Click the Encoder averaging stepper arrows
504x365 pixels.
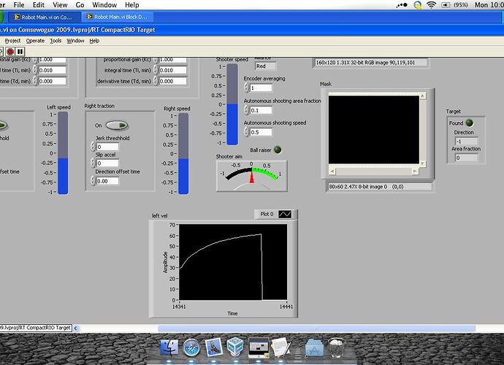point(247,88)
